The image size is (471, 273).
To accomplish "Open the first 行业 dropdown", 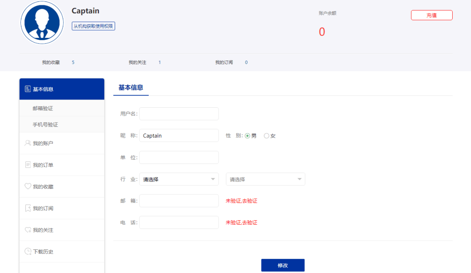I will (x=179, y=179).
